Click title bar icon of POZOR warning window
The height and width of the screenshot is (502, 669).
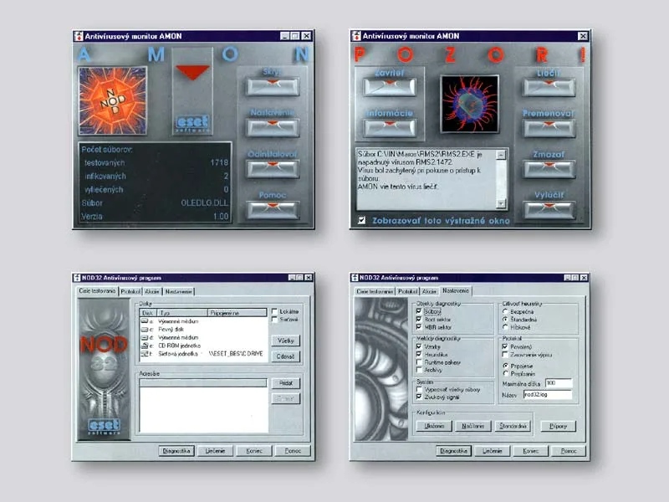[x=356, y=36]
